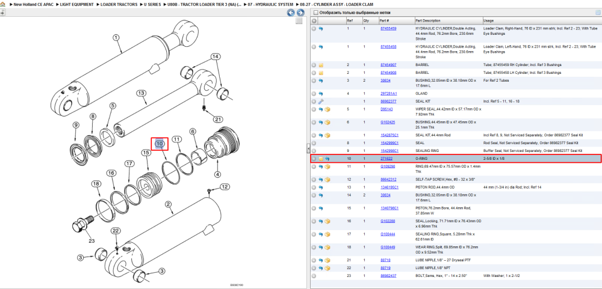
Task: Open part number link 1340798C1
Action: point(389,208)
